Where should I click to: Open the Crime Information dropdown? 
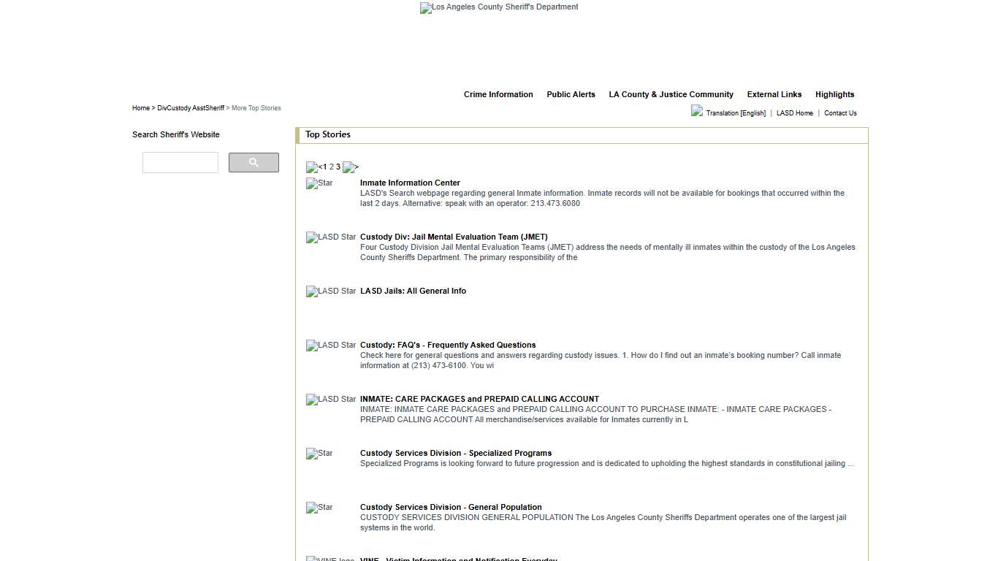tap(498, 94)
